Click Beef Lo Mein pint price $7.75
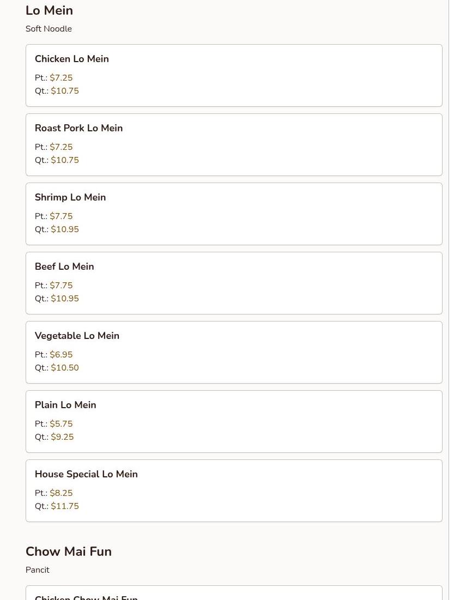Screen dimensions: 460x600 [x=61, y=286]
